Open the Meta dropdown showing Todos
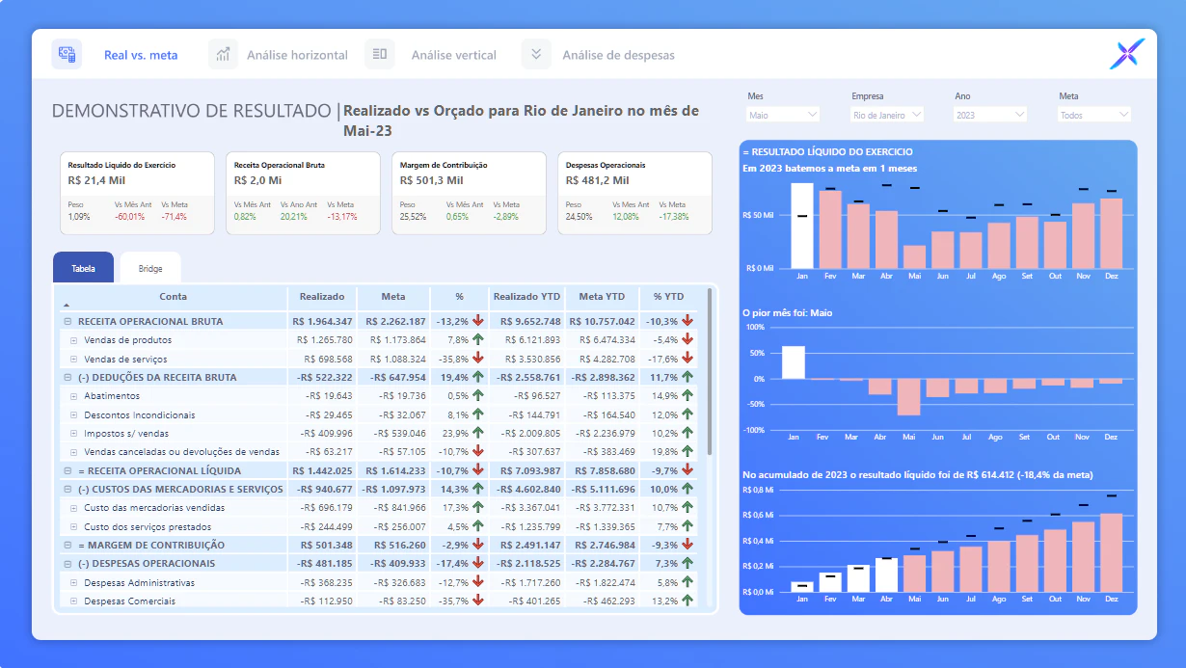 click(x=1094, y=115)
